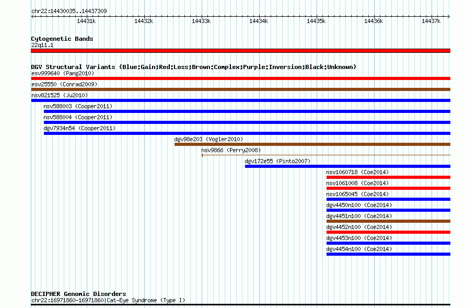Click the red 22q11.1 cytogenetic band bar

240,51
